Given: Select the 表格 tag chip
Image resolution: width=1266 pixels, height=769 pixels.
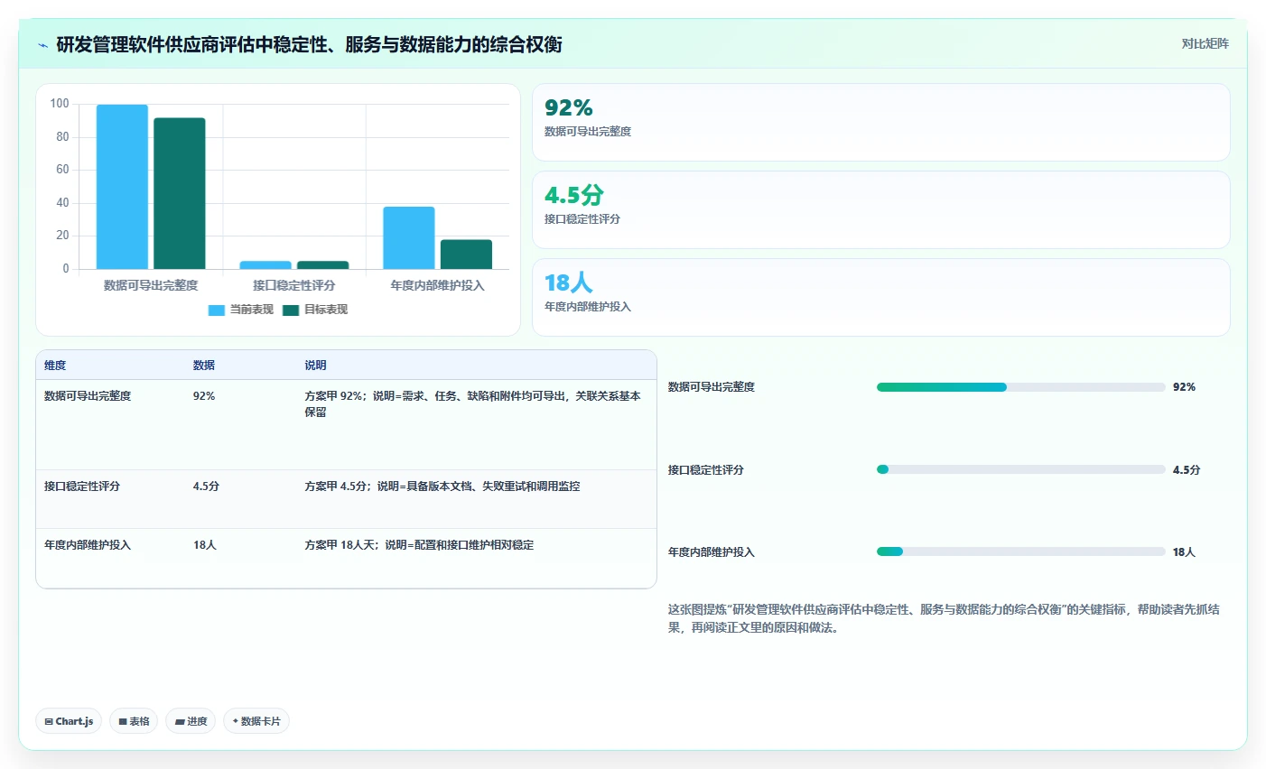Looking at the screenshot, I should [x=134, y=721].
